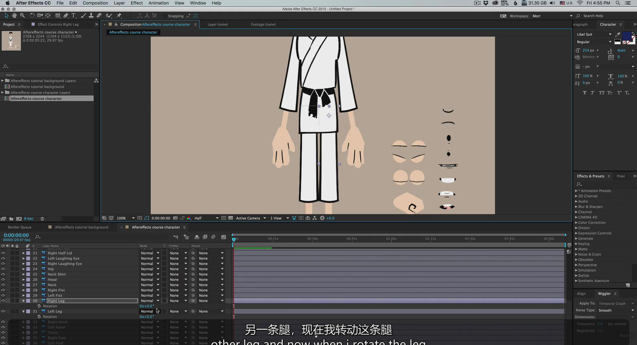The image size is (637, 345).
Task: Click the snapshot camera icon
Action: tap(175, 218)
